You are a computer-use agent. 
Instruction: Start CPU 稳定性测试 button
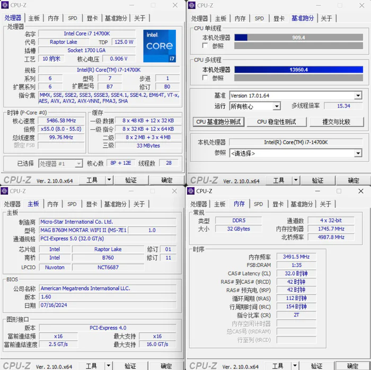tap(276, 122)
